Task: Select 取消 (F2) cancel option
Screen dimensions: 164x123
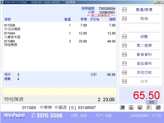Action: [x=144, y=19]
